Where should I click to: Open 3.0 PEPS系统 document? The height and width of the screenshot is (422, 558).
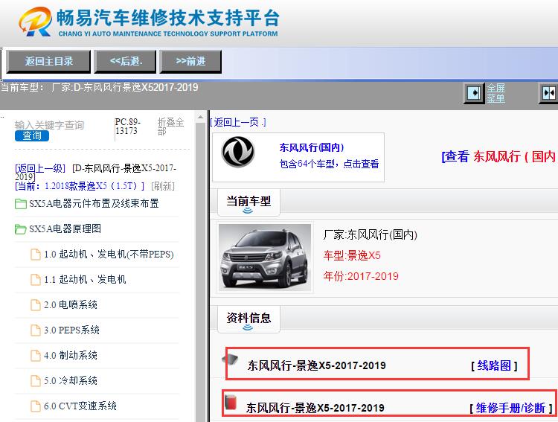pyautogui.click(x=71, y=330)
